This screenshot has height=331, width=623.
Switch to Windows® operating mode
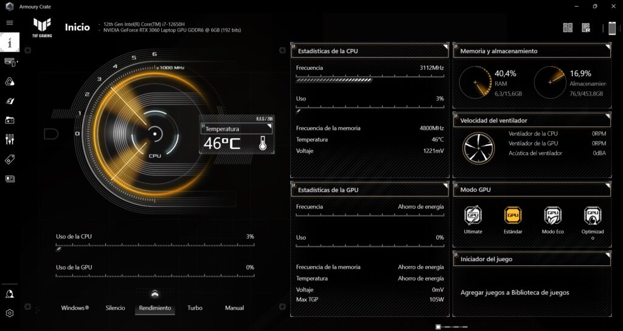tap(75, 308)
